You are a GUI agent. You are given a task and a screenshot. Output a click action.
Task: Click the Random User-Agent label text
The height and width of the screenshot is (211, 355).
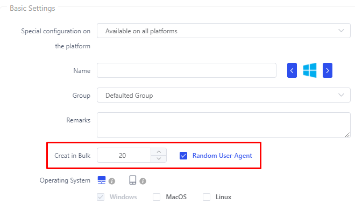coord(222,156)
